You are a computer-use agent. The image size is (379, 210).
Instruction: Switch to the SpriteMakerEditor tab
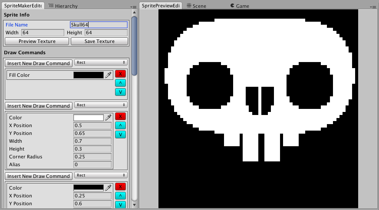click(x=23, y=6)
